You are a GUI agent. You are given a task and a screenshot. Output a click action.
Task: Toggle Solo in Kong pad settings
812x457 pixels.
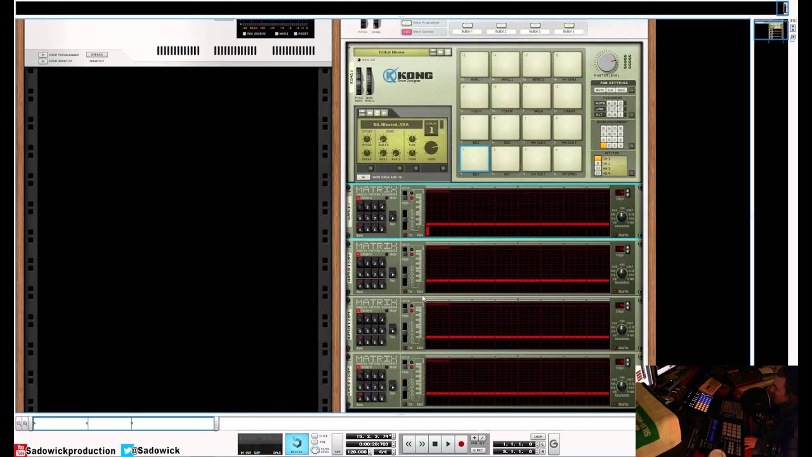621,90
